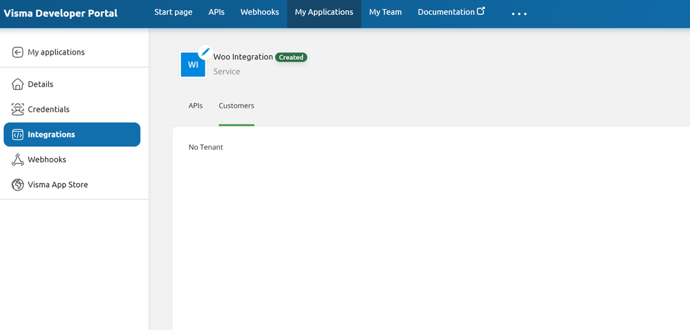Click the Created status badge

tap(291, 57)
